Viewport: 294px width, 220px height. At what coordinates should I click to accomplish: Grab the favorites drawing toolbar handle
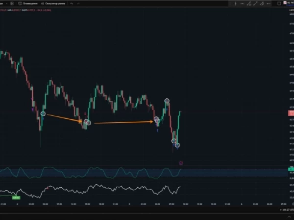pos(230,3)
